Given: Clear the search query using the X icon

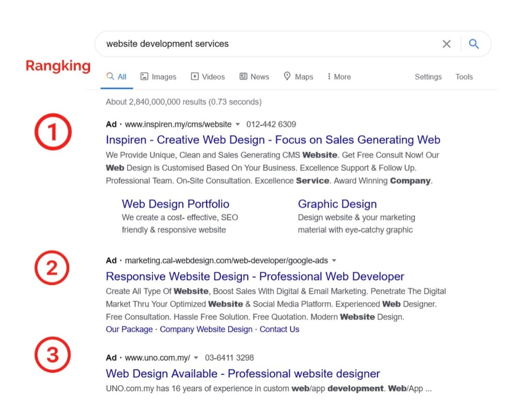Looking at the screenshot, I should point(446,44).
